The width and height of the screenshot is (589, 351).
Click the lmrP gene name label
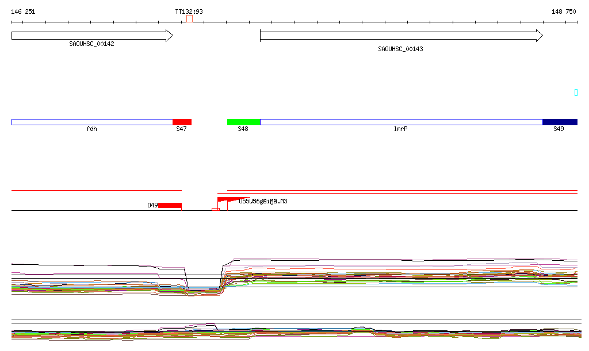[x=400, y=129]
